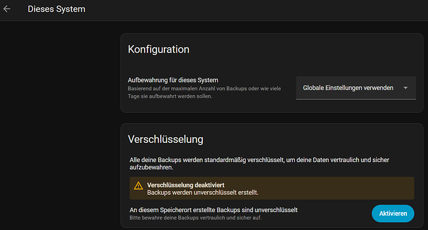Click 'An diesem Speicherort erstellte Backups' label
This screenshot has height=230, width=428.
213,210
